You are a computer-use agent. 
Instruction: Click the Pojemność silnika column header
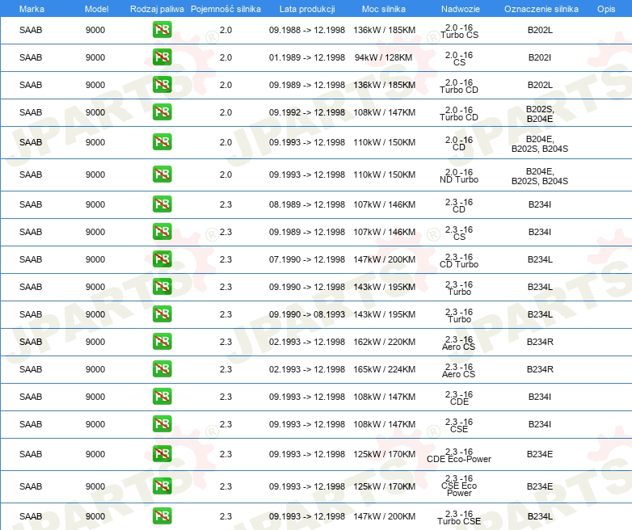(x=225, y=9)
